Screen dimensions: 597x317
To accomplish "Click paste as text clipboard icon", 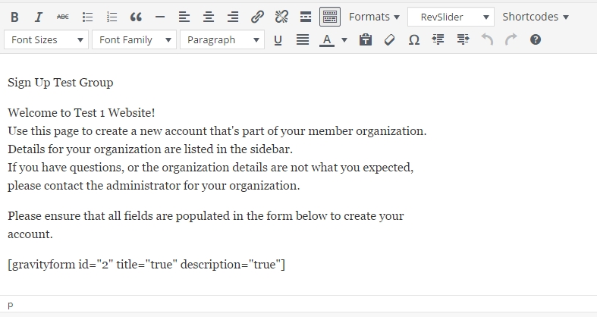I will pyautogui.click(x=366, y=39).
